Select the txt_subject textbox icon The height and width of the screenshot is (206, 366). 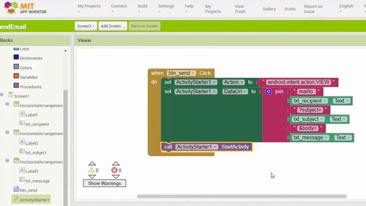22,152
